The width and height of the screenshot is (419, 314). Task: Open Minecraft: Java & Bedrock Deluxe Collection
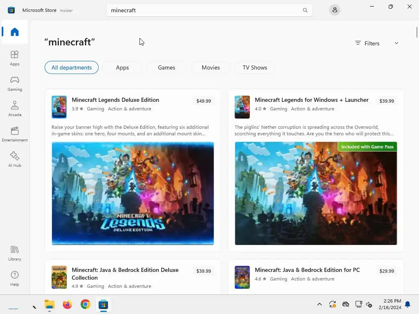[x=125, y=274]
